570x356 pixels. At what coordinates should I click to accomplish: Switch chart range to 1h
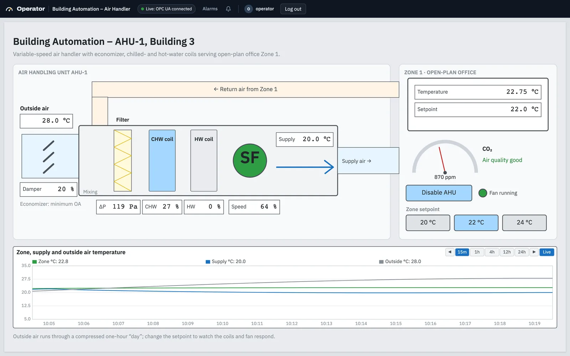(477, 252)
